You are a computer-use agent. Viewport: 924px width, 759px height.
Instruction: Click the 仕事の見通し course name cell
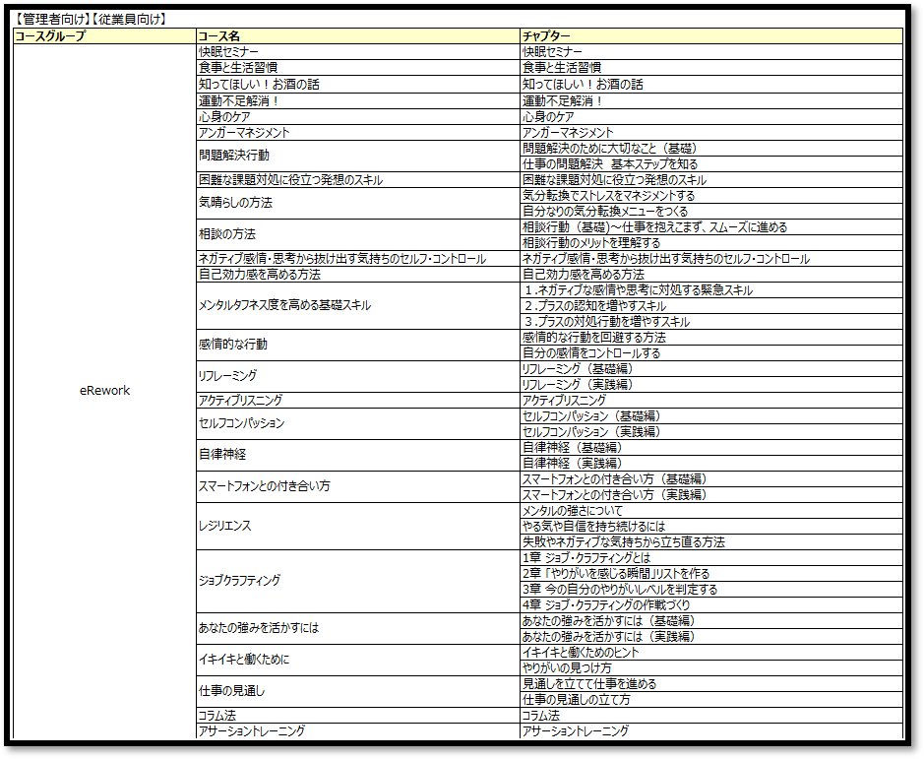[x=230, y=691]
